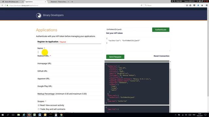Viewport: 209px width, 117px height.
Task: Open the screen recorder dropdown arrow
Action: tap(197, 1)
